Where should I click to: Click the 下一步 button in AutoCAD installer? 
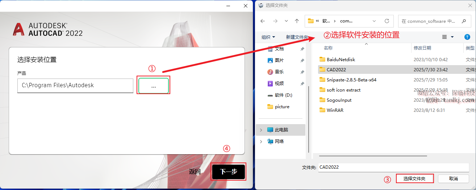[x=229, y=172]
